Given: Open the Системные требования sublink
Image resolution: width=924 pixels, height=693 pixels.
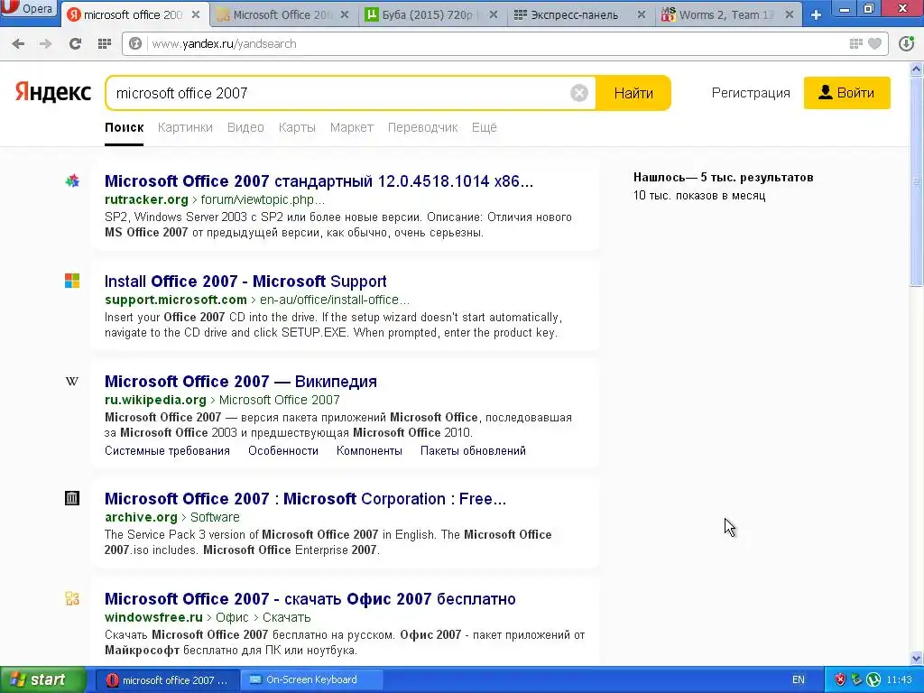Looking at the screenshot, I should (x=167, y=451).
